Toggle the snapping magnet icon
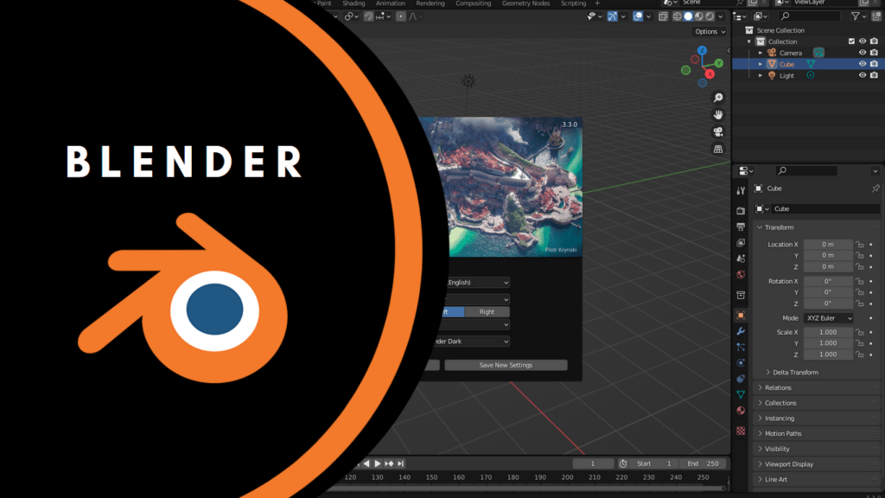 point(368,16)
